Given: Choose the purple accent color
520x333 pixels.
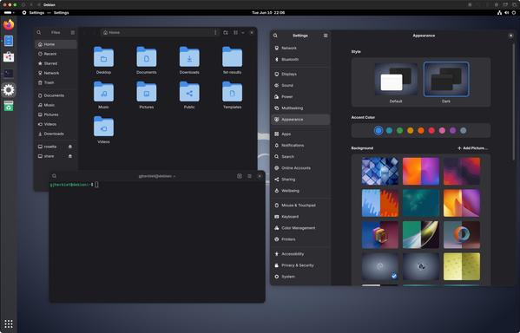Looking at the screenshot, I should pos(452,131).
